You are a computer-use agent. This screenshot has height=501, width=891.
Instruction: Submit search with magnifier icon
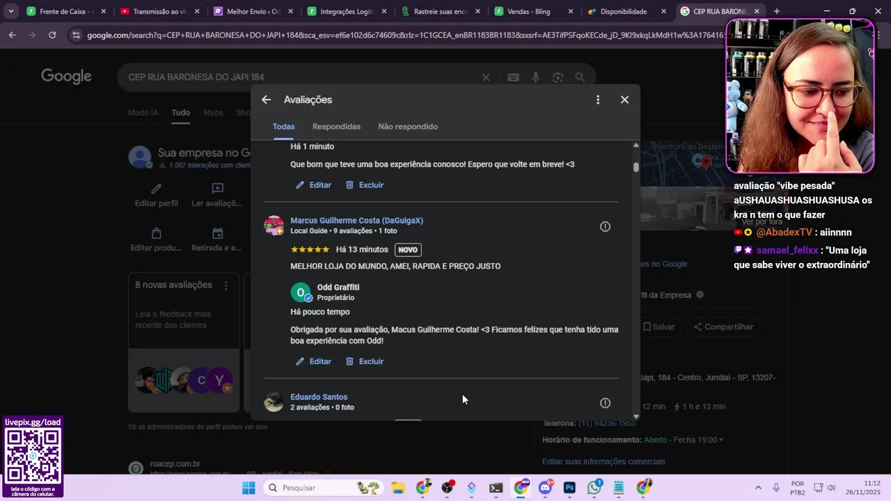pyautogui.click(x=579, y=77)
